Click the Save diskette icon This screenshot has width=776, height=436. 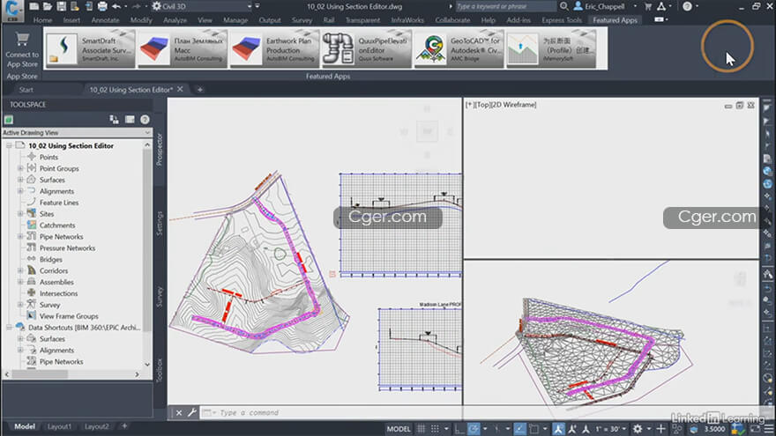click(61, 6)
